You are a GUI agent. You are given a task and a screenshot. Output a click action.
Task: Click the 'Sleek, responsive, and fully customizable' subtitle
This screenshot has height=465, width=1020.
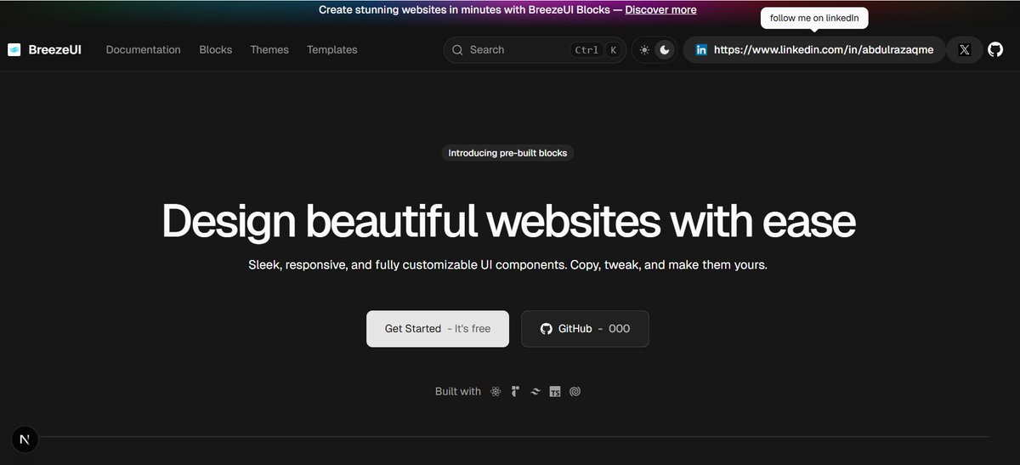pyautogui.click(x=508, y=265)
